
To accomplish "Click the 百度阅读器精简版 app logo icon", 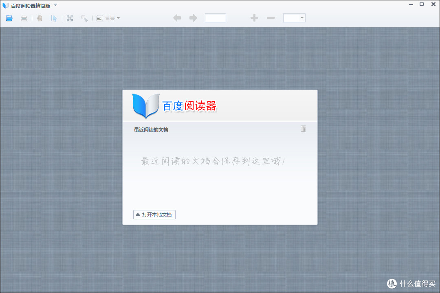I will pos(5,6).
